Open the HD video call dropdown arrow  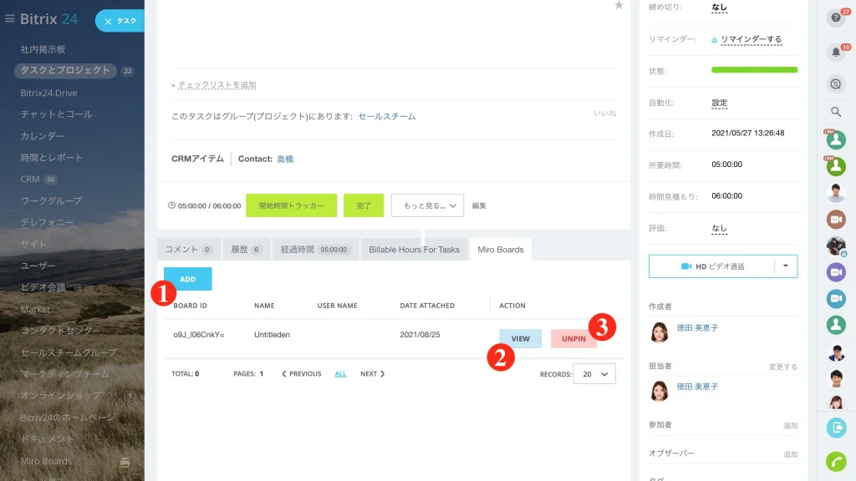pos(786,266)
